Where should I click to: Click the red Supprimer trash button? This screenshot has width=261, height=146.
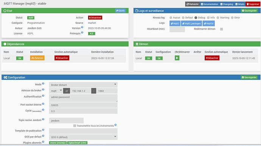coord(253,4)
